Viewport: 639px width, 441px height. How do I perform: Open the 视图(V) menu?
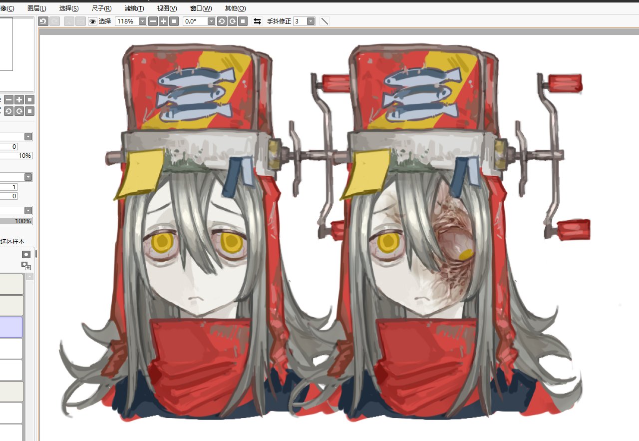[x=167, y=8]
